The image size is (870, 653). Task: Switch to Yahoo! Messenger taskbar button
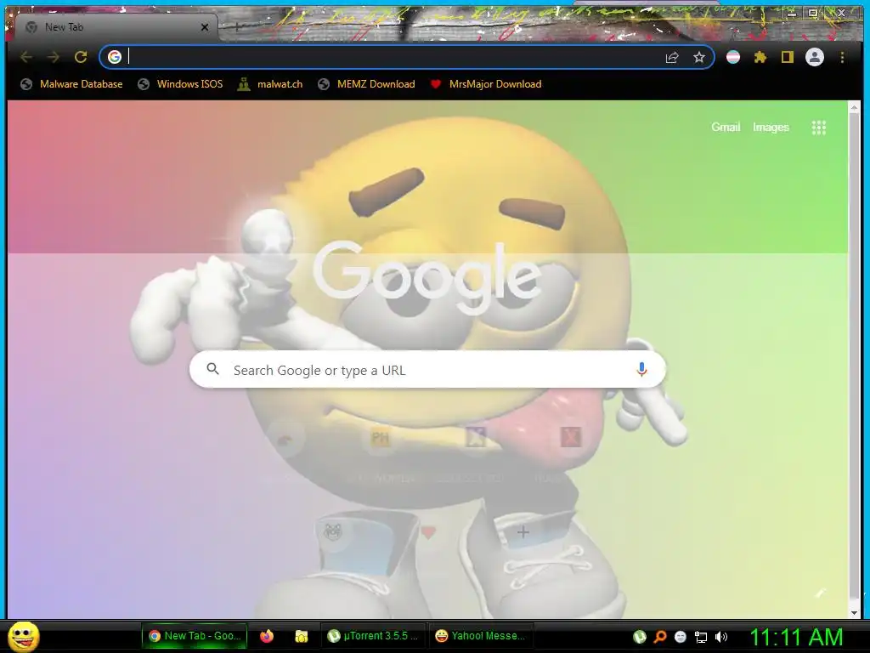482,636
